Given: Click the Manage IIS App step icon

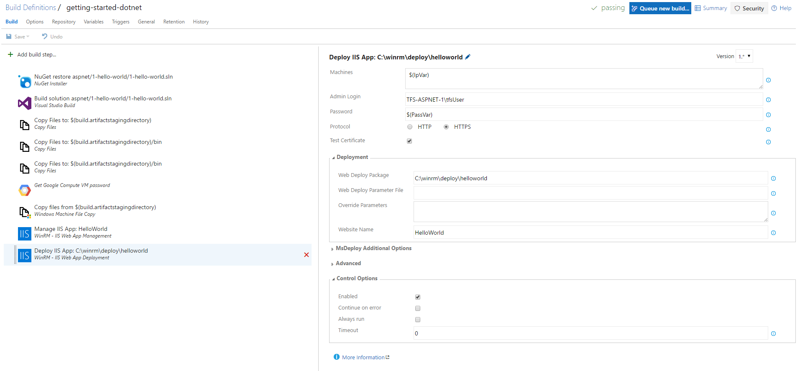Looking at the screenshot, I should click(x=25, y=233).
